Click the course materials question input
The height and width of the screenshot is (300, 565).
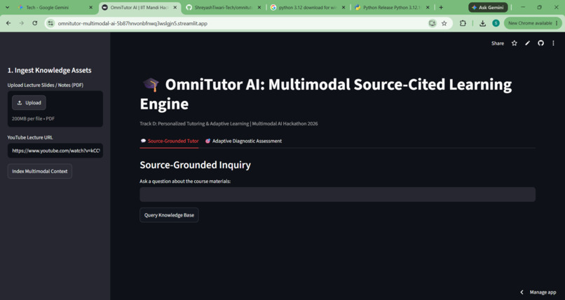pyautogui.click(x=338, y=194)
